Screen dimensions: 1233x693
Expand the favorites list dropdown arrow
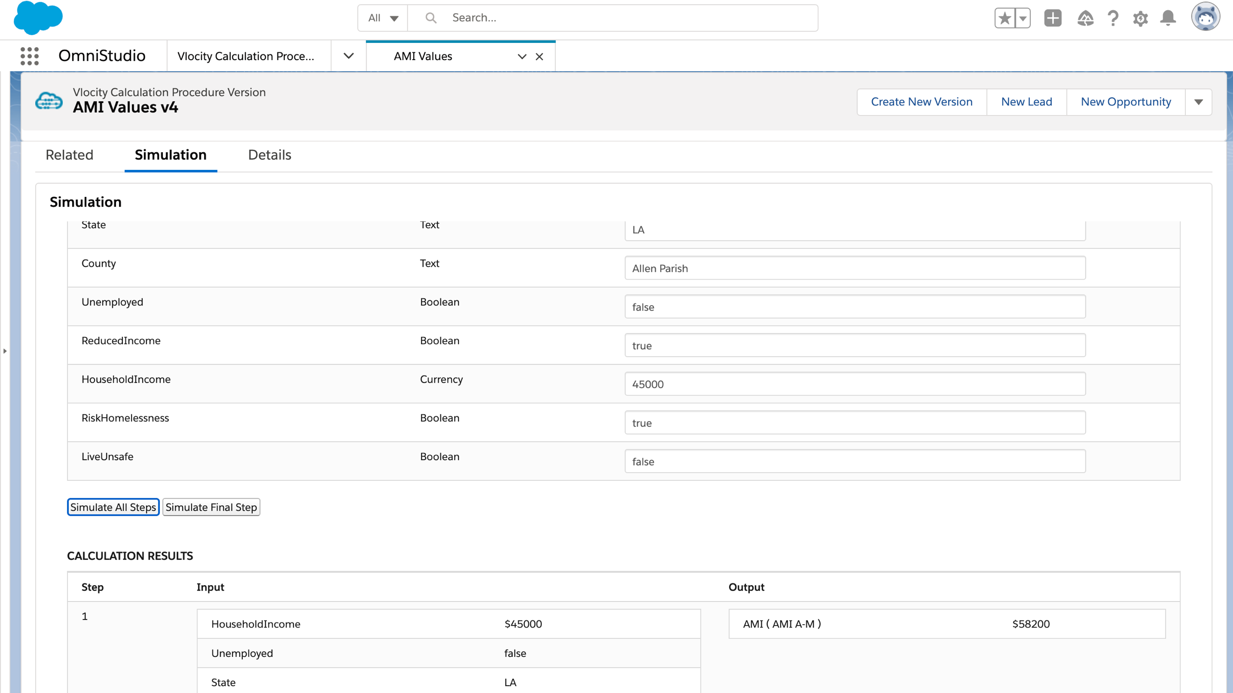(1023, 18)
